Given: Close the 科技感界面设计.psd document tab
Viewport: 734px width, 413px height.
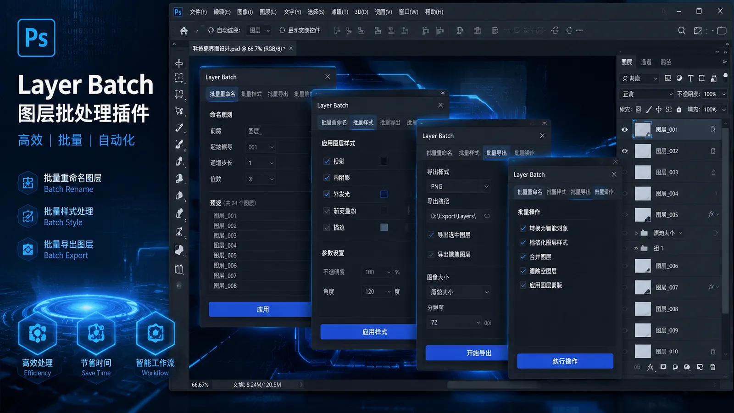Looking at the screenshot, I should 291,48.
